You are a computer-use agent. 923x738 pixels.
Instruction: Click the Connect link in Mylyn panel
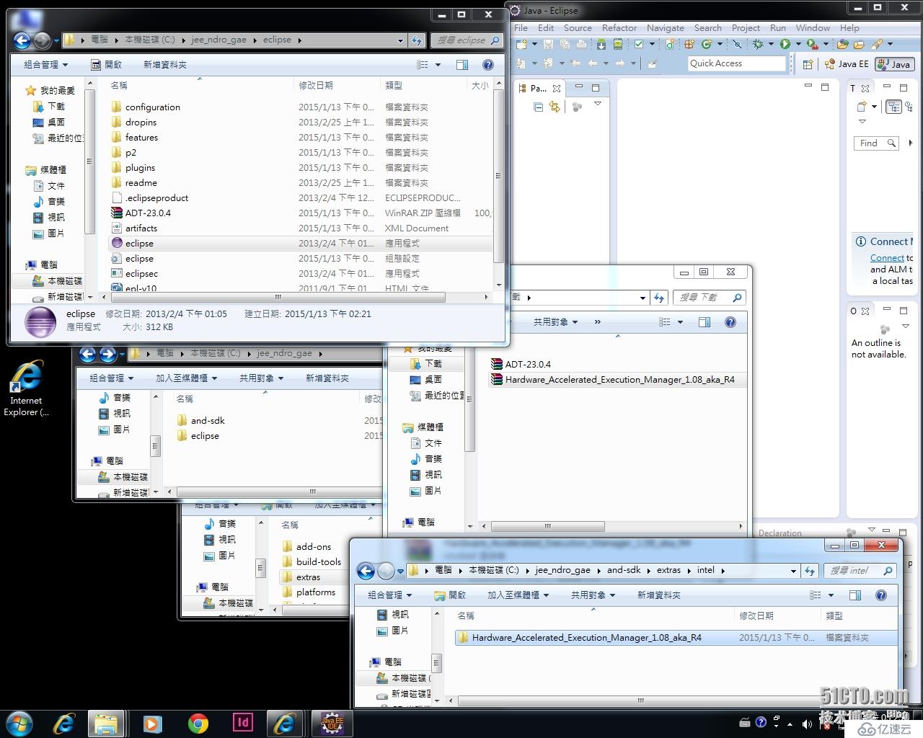click(887, 258)
